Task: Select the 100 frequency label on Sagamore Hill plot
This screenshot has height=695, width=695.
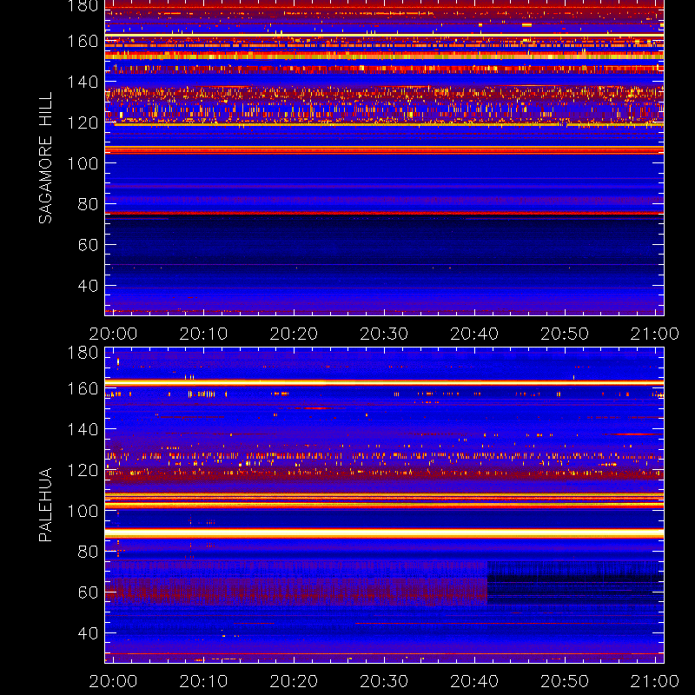Action: tap(83, 163)
